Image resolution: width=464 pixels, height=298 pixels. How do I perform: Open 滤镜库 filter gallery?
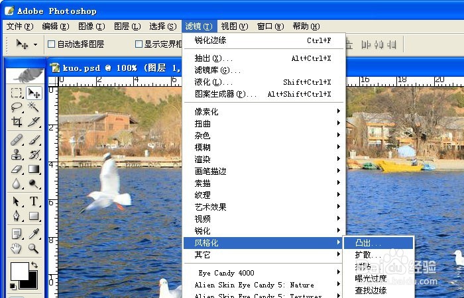pos(264,70)
